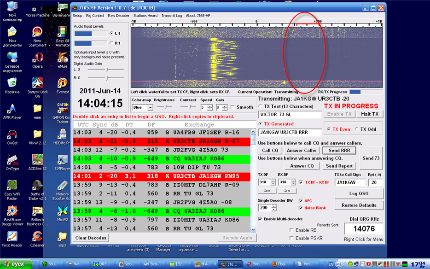The height and width of the screenshot is (269, 430).
Task: Open the Morse Machine desktop icon
Action: pyautogui.click(x=37, y=9)
